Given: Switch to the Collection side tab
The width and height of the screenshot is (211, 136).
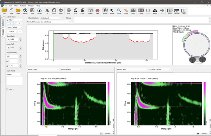Looking at the screenshot, I should click(x=3, y=22).
